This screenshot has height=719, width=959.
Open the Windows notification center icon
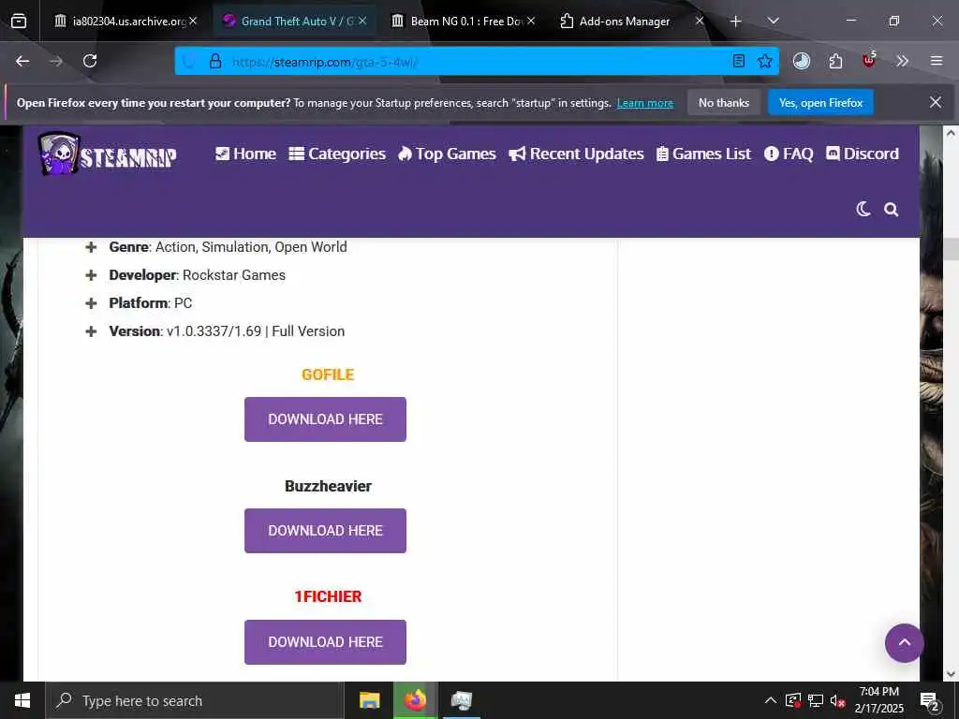[930, 700]
